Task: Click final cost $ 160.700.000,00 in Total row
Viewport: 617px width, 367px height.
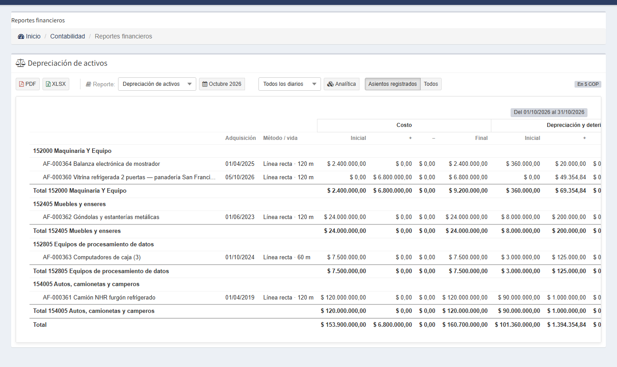Action: point(465,325)
